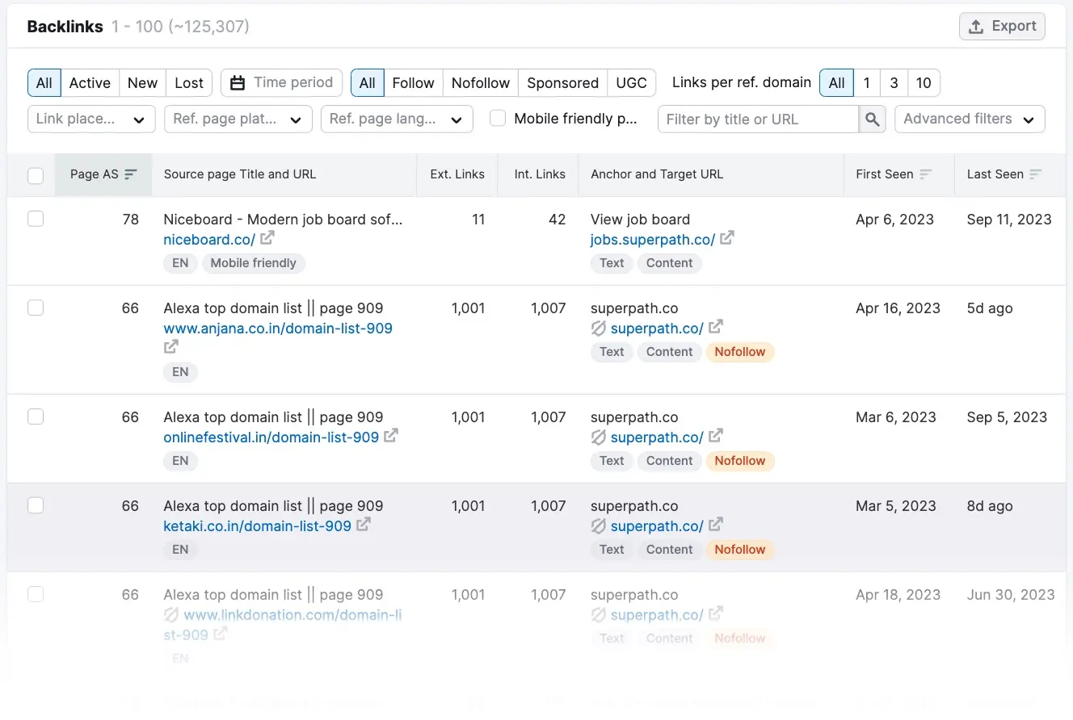Image resolution: width=1073 pixels, height=720 pixels.
Task: Click the search magnifier in the filter box
Action: [x=872, y=119]
